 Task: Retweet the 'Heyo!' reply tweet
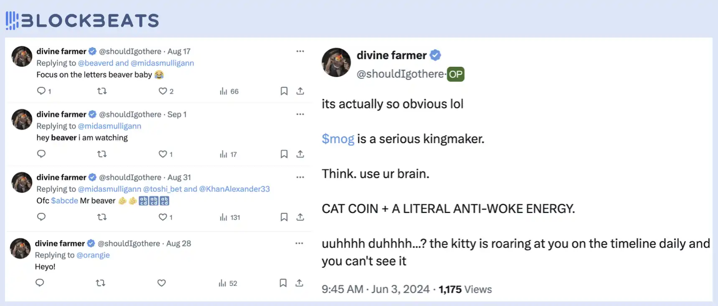(x=100, y=283)
